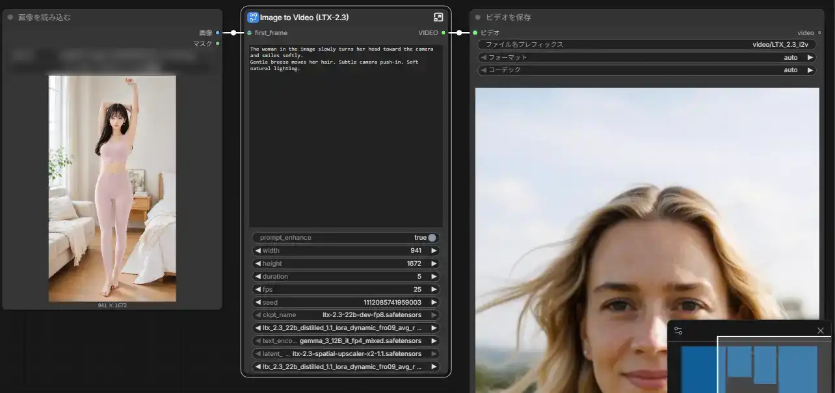
Task: Step the seed up with its right arrow
Action: pyautogui.click(x=434, y=302)
